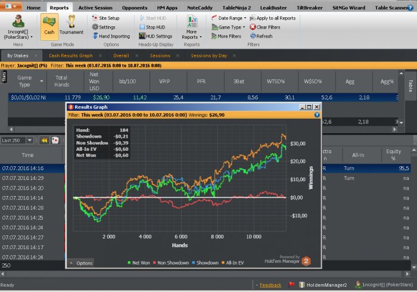The image size is (417, 292).
Task: Select the $0,01/$0,02 NL stakes row
Action: (203, 98)
